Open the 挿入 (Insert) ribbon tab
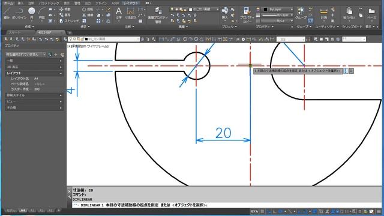This screenshot has height=216, width=384. 20,3
